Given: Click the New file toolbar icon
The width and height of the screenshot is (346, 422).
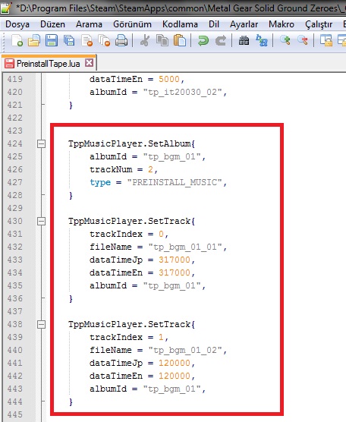Looking at the screenshot, I should [17, 41].
